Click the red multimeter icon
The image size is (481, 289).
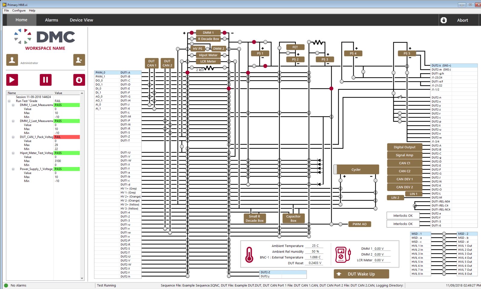tap(343, 255)
